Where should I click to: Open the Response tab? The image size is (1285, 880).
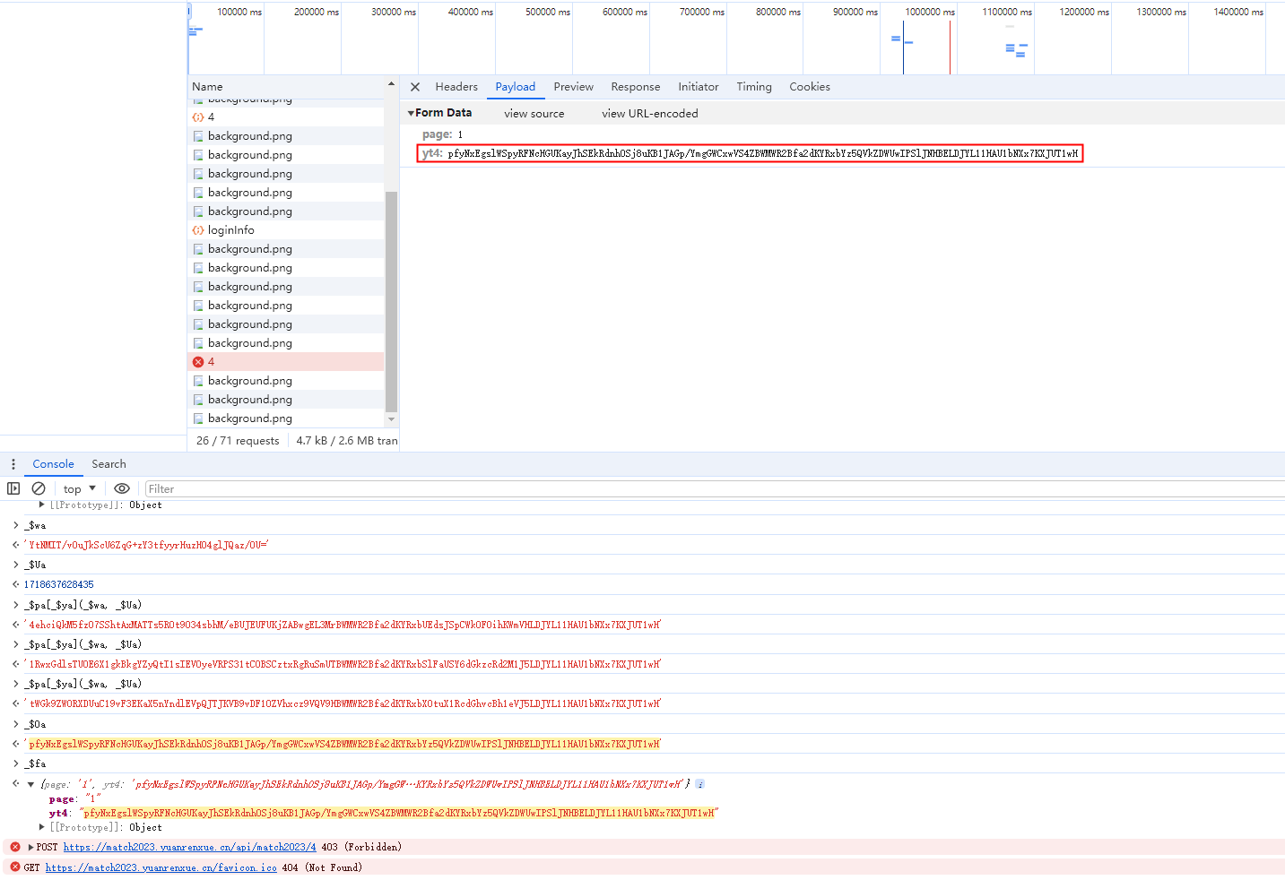pos(635,87)
